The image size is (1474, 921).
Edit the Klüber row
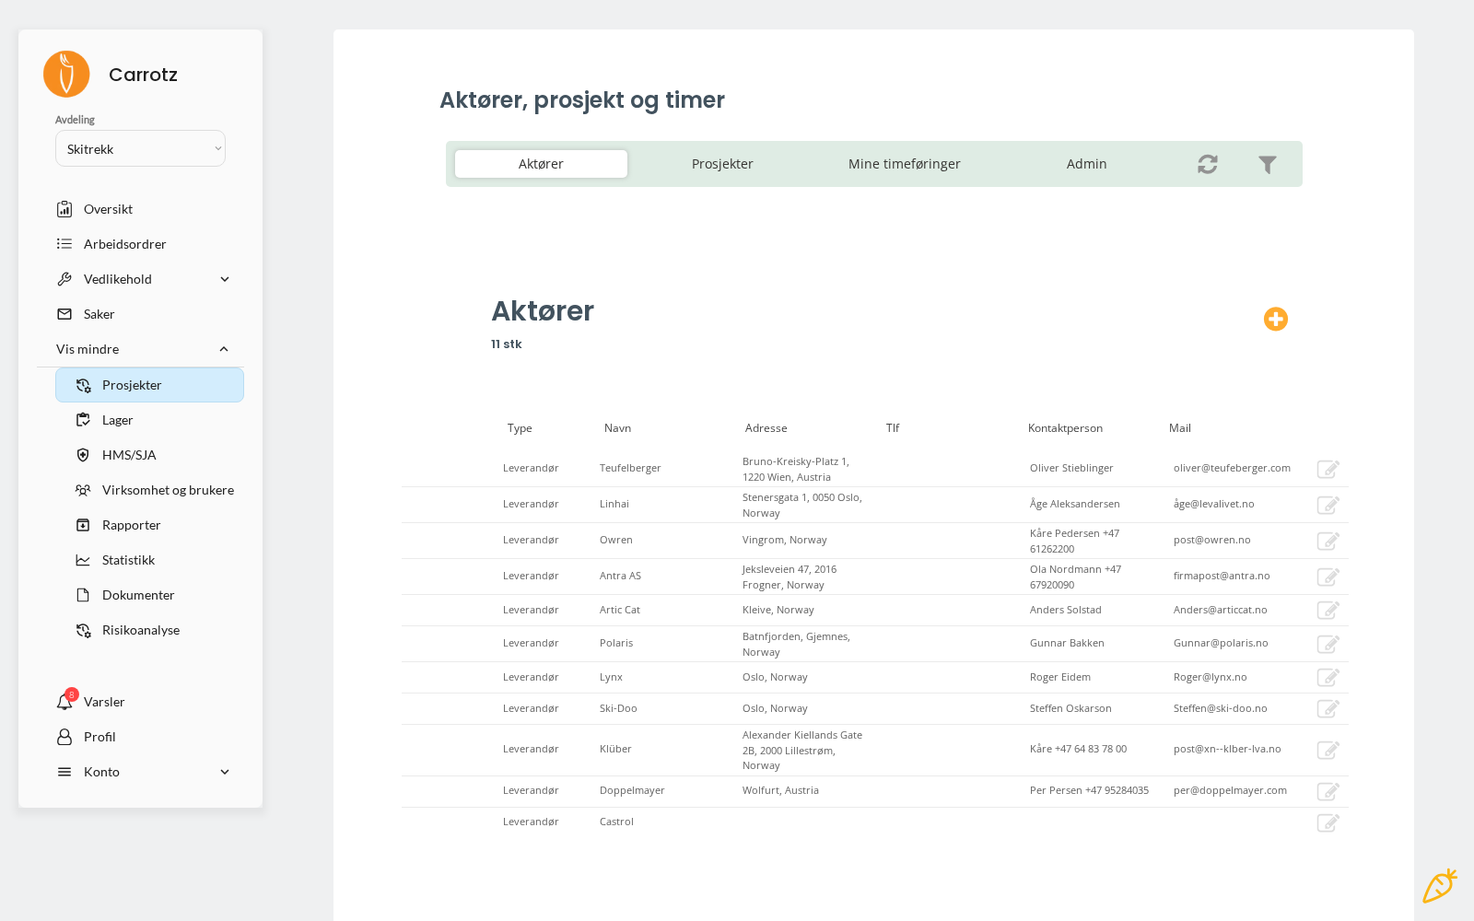1328,750
